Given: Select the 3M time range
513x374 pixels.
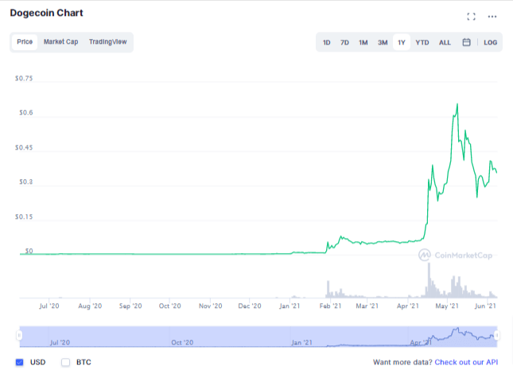Looking at the screenshot, I should click(383, 42).
